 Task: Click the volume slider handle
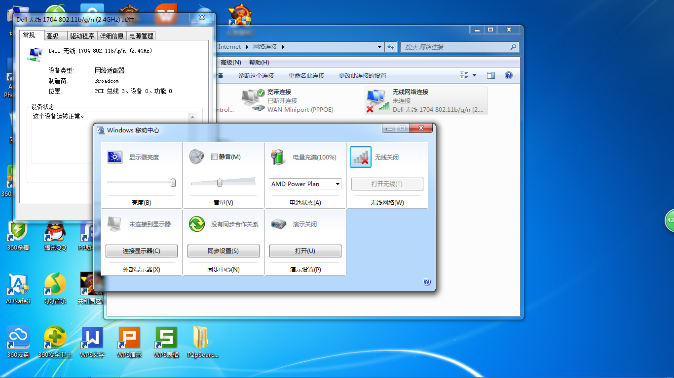click(220, 182)
